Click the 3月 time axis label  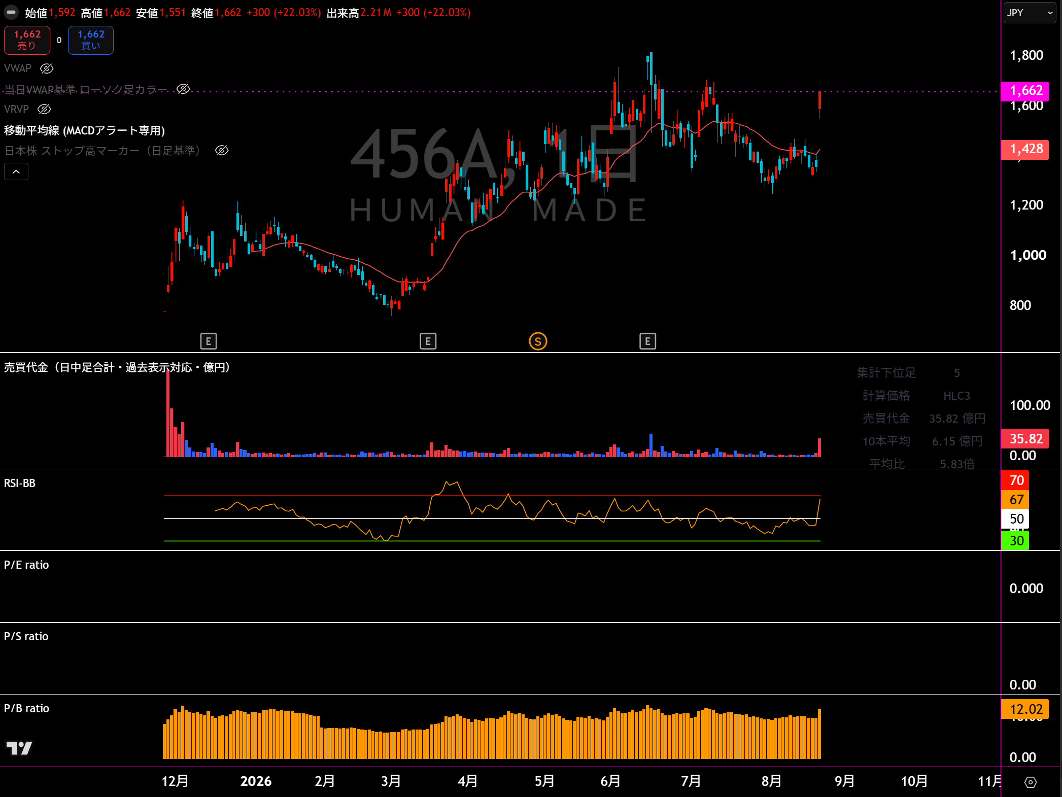[x=391, y=781]
